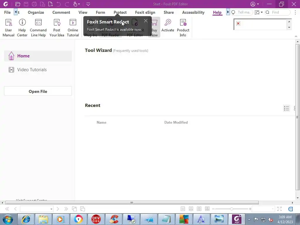This screenshot has width=300, height=225.
Task: Click the Undo arrow
Action: 59,4
